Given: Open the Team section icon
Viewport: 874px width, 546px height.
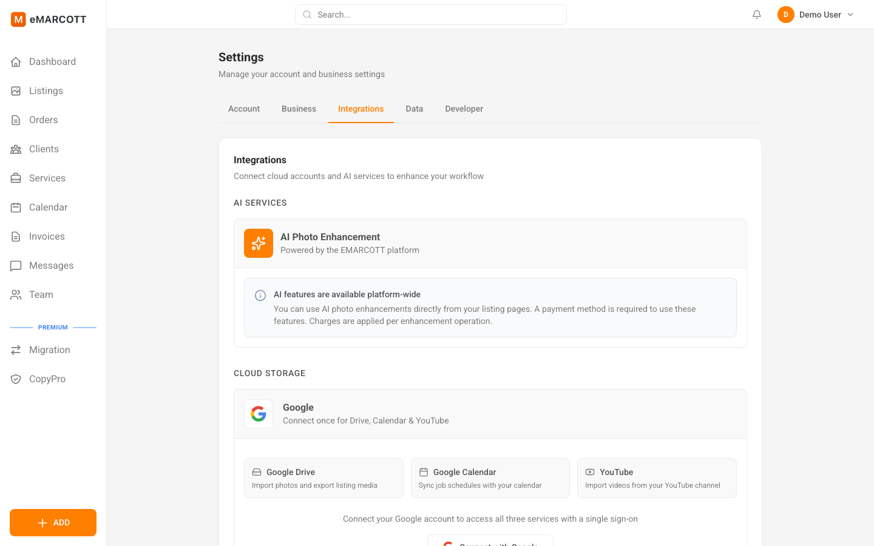Looking at the screenshot, I should tap(16, 294).
